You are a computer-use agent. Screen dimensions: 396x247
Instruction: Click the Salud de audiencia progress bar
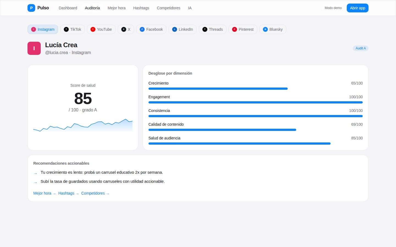point(255,144)
